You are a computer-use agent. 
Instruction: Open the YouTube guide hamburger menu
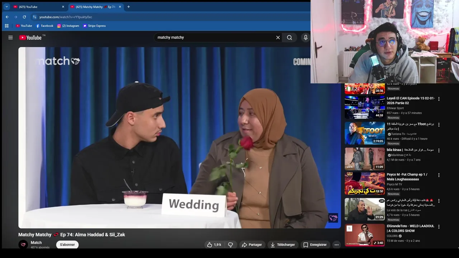tap(10, 38)
